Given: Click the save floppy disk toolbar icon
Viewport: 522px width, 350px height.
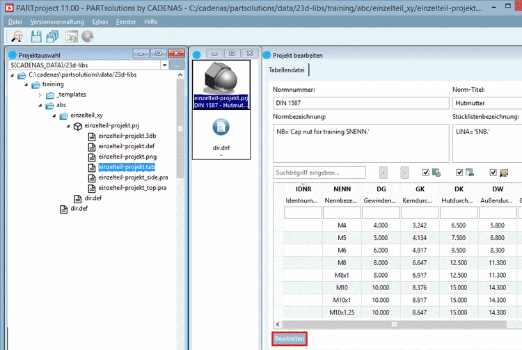Looking at the screenshot, I should pos(35,37).
